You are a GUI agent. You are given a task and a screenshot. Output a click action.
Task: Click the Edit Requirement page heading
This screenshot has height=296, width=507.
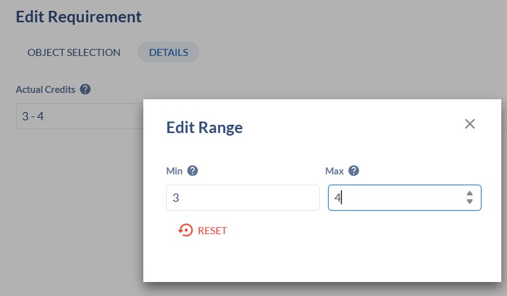78,17
